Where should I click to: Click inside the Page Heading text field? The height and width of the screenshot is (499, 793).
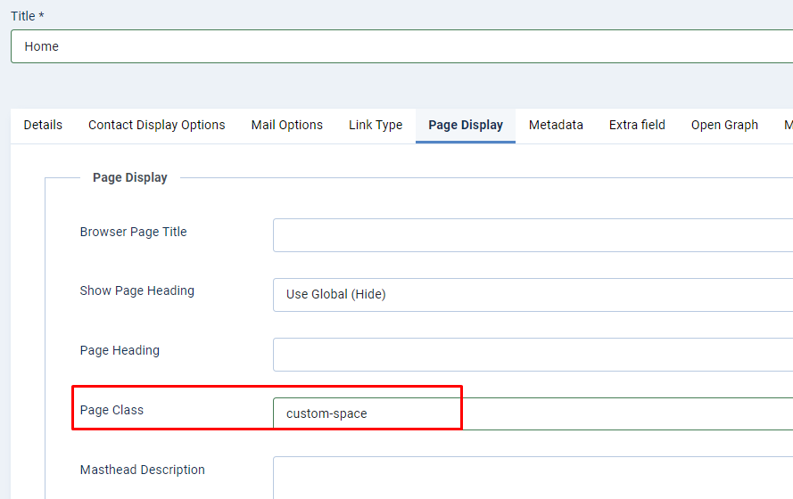(x=533, y=354)
